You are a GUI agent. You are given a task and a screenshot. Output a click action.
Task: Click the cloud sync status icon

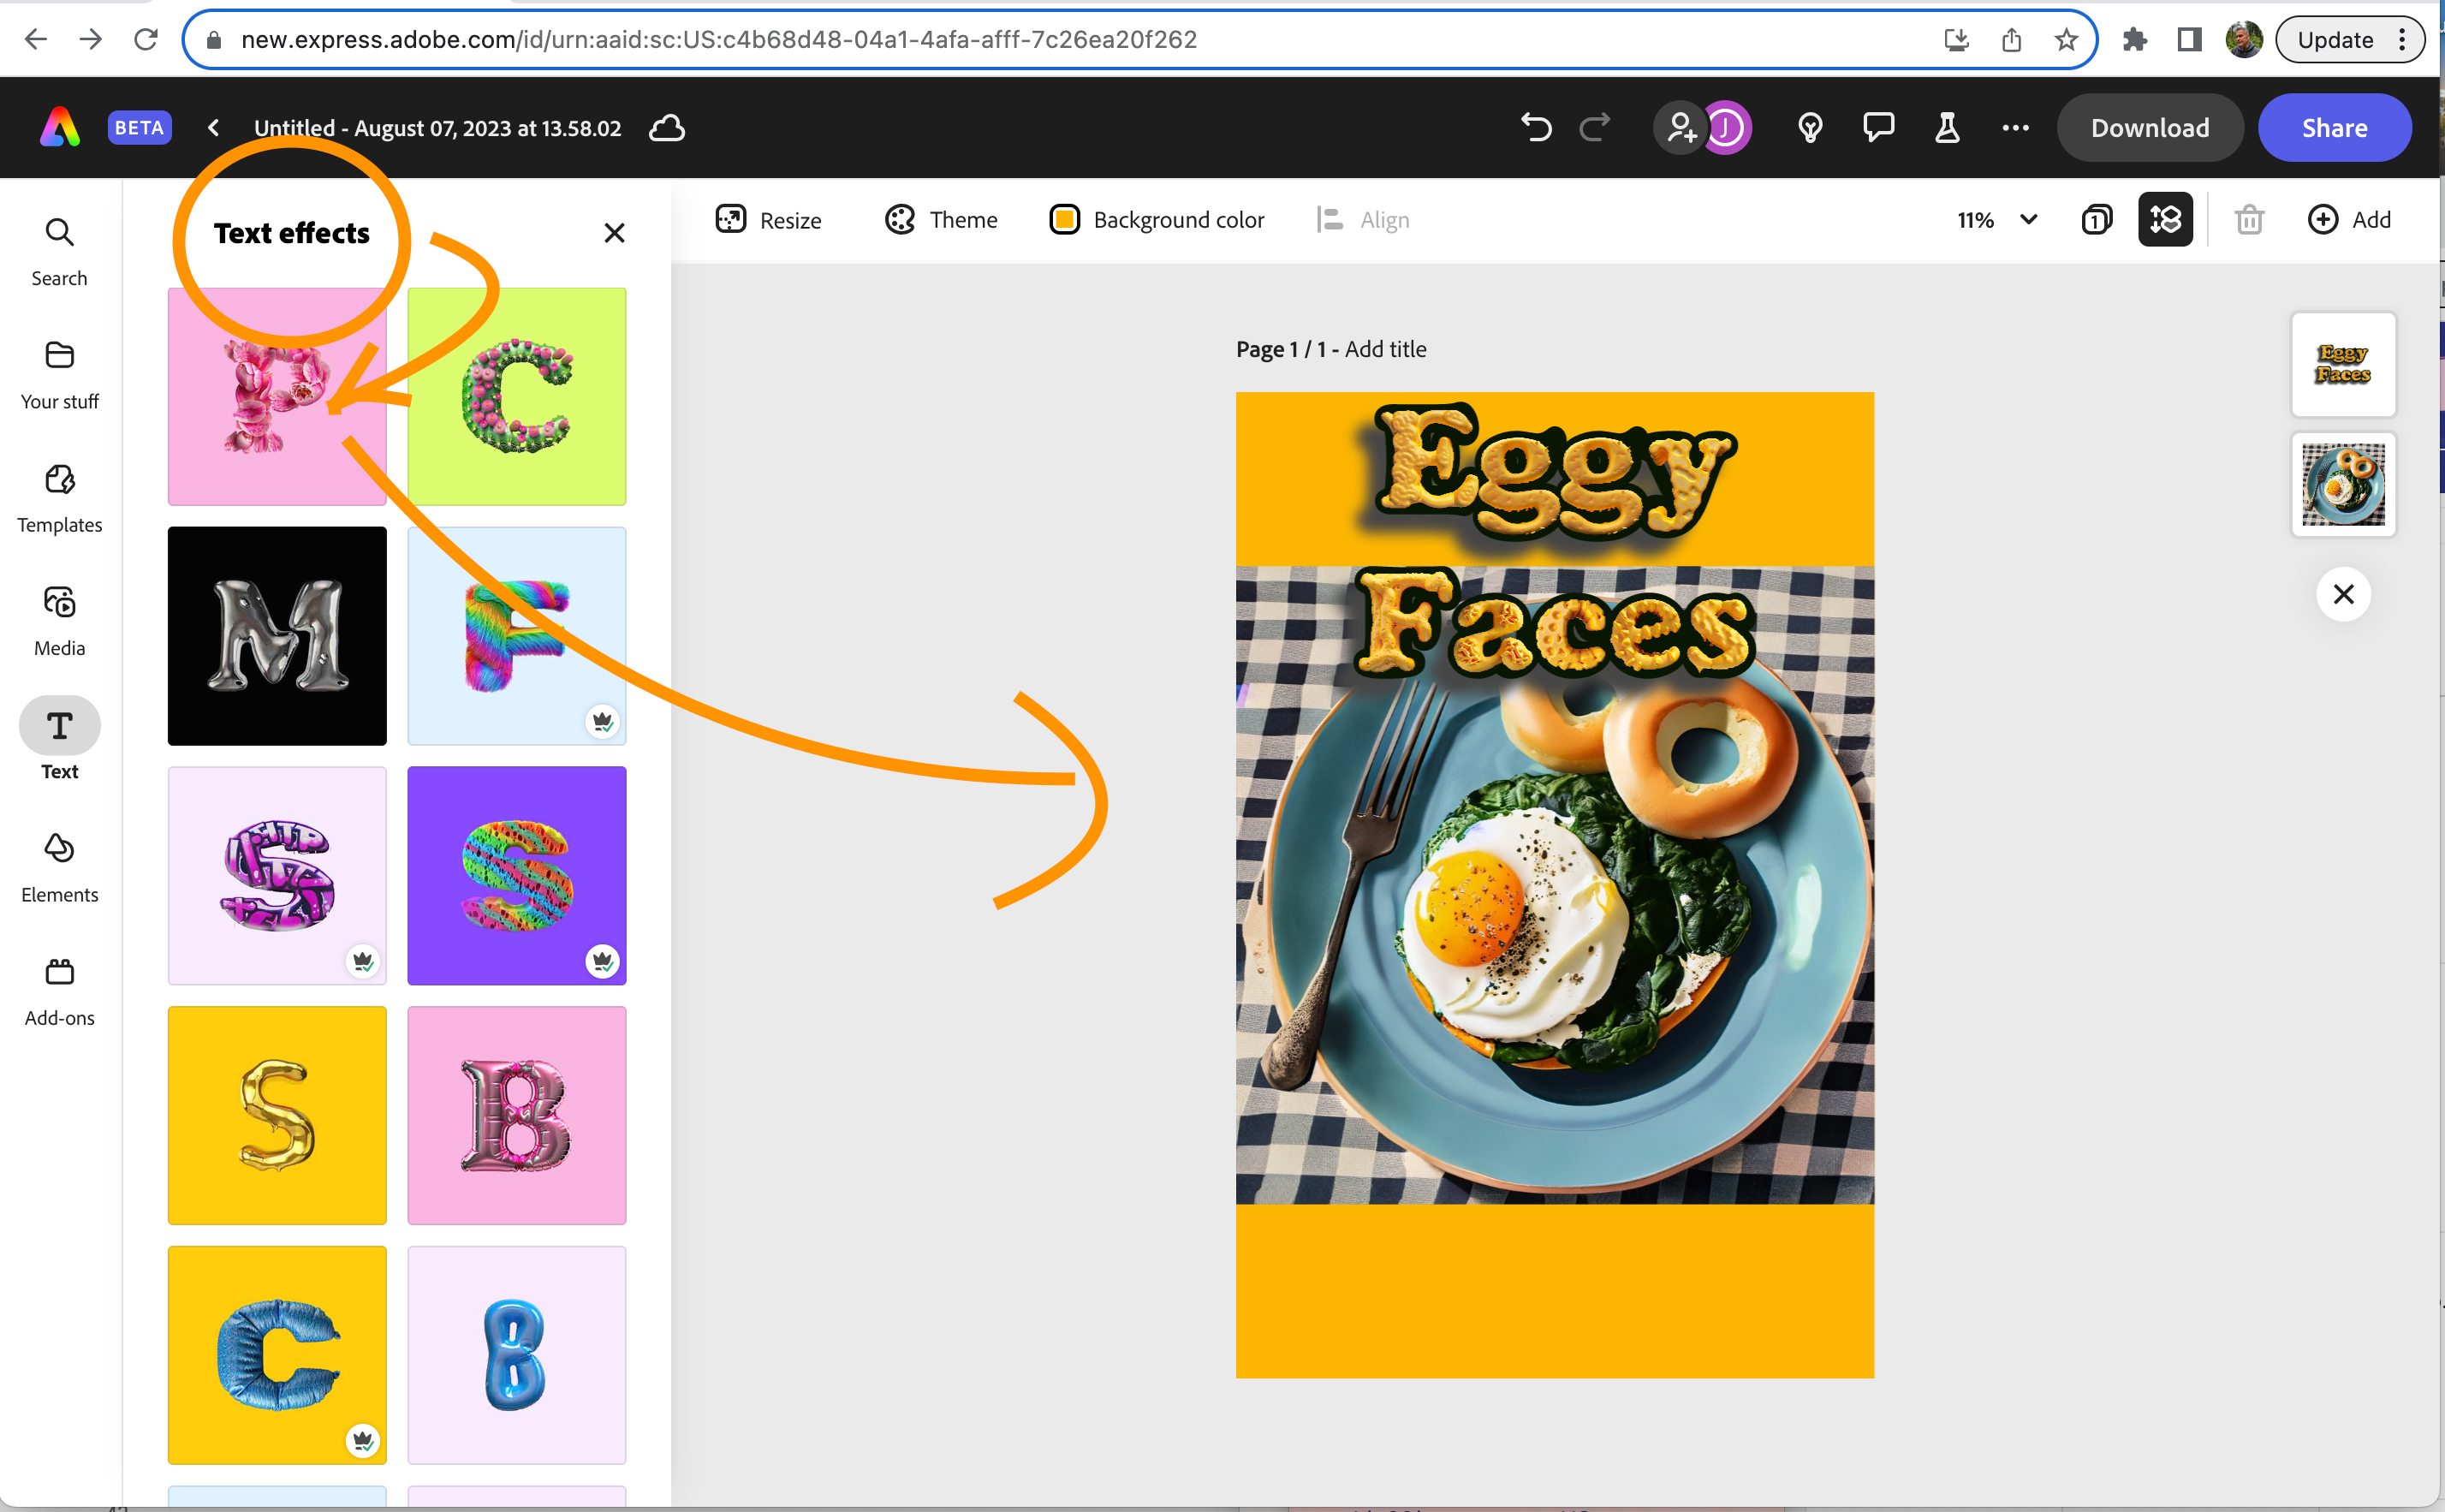[x=667, y=128]
